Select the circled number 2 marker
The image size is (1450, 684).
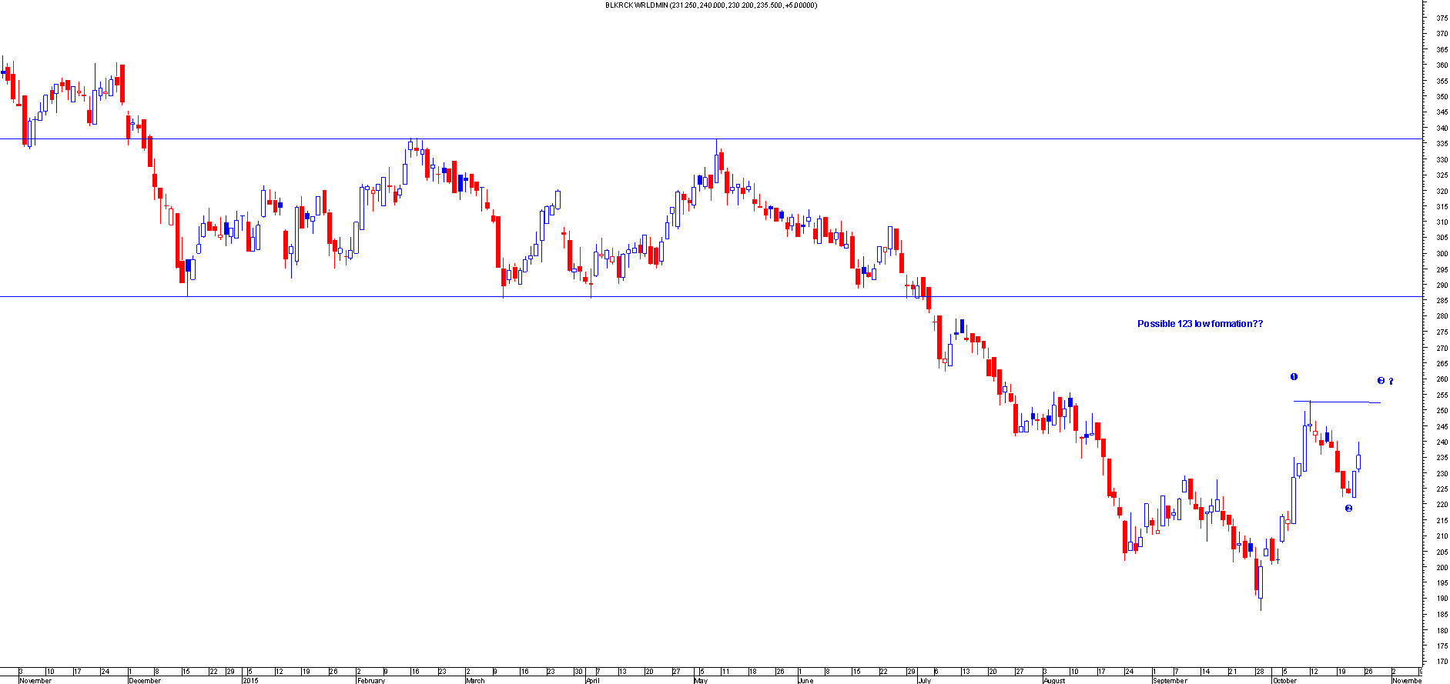1348,508
